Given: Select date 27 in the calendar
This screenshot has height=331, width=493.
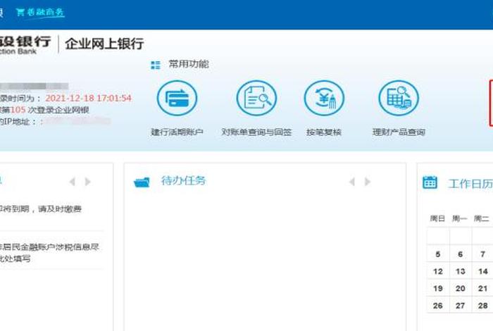Looking at the screenshot, I should [x=461, y=306].
